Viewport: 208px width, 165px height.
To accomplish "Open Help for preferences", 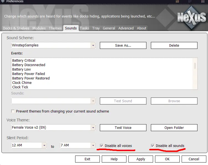I will coord(114,159).
